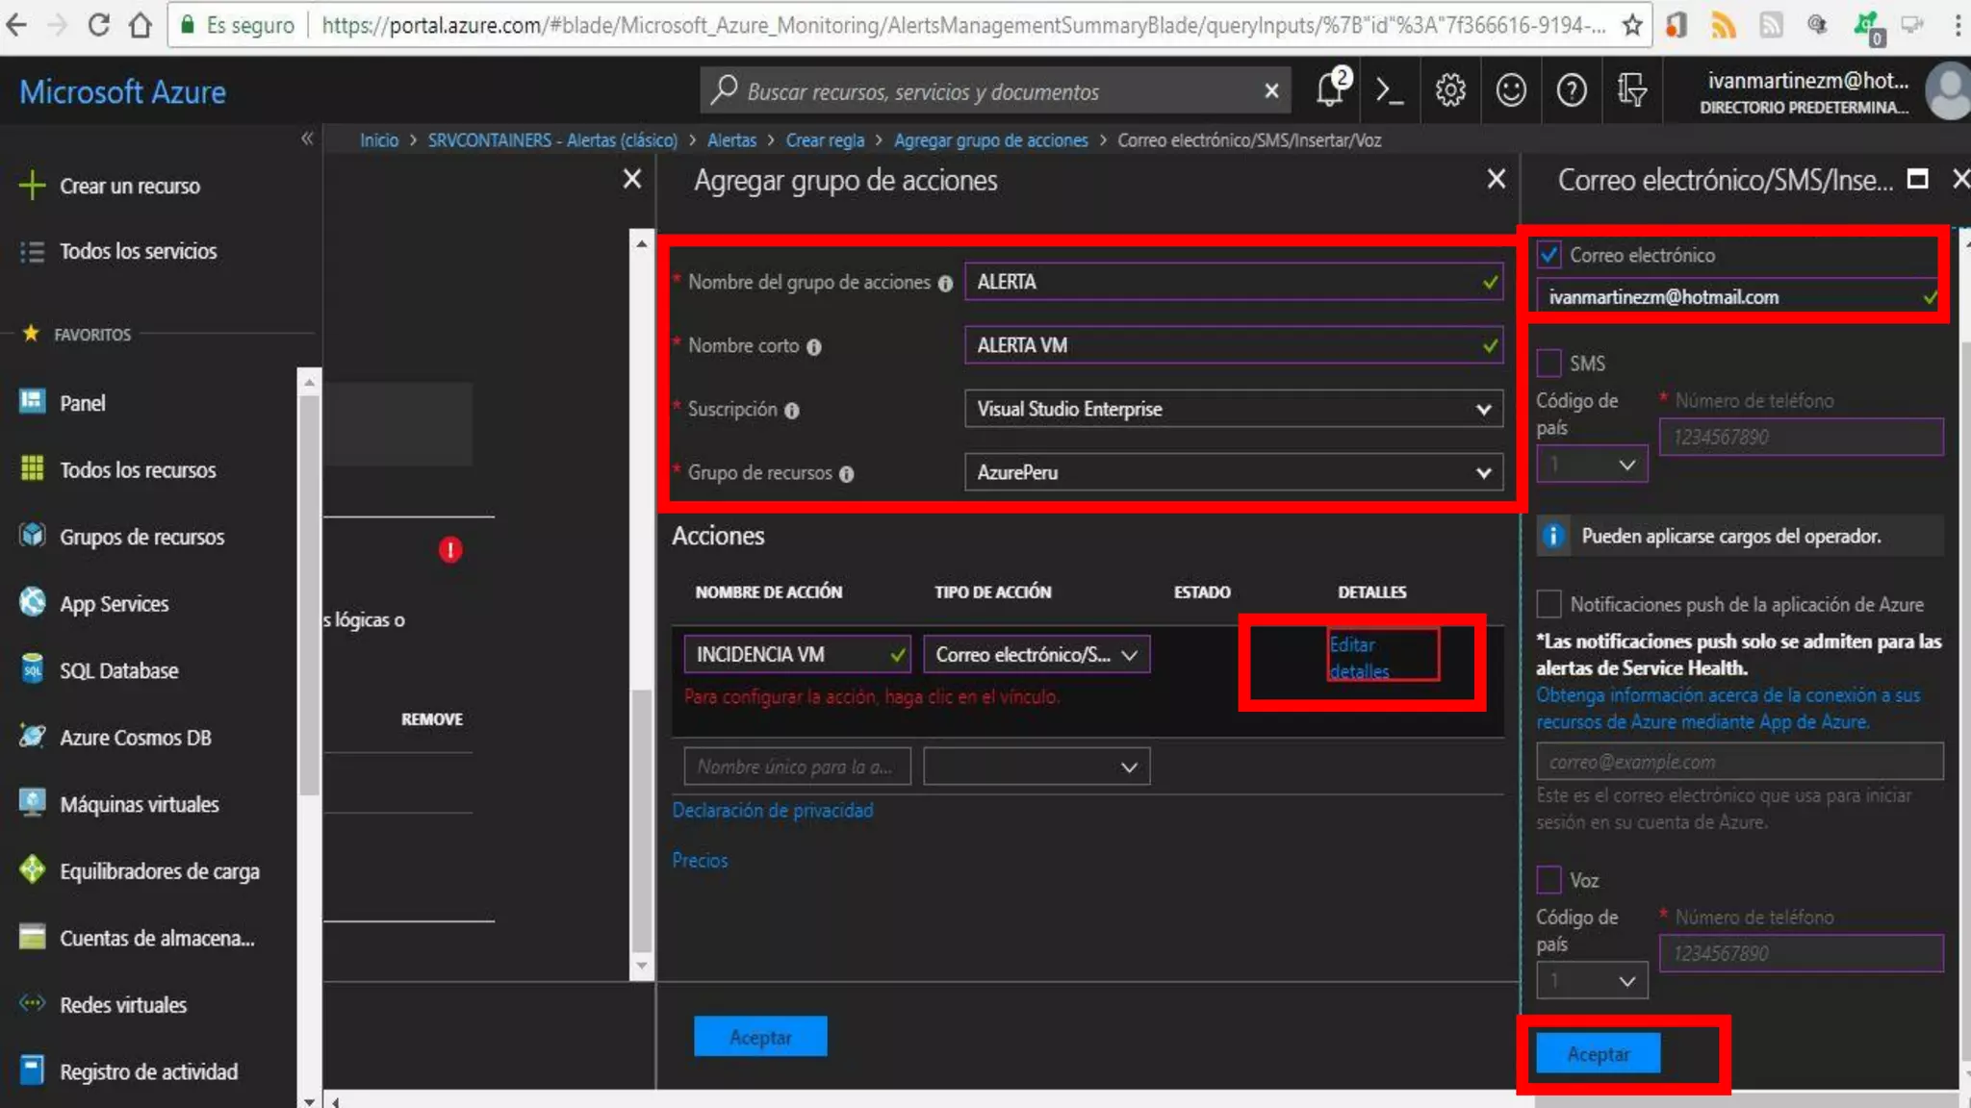Collapse the left sidebar with the chevron

(x=307, y=138)
